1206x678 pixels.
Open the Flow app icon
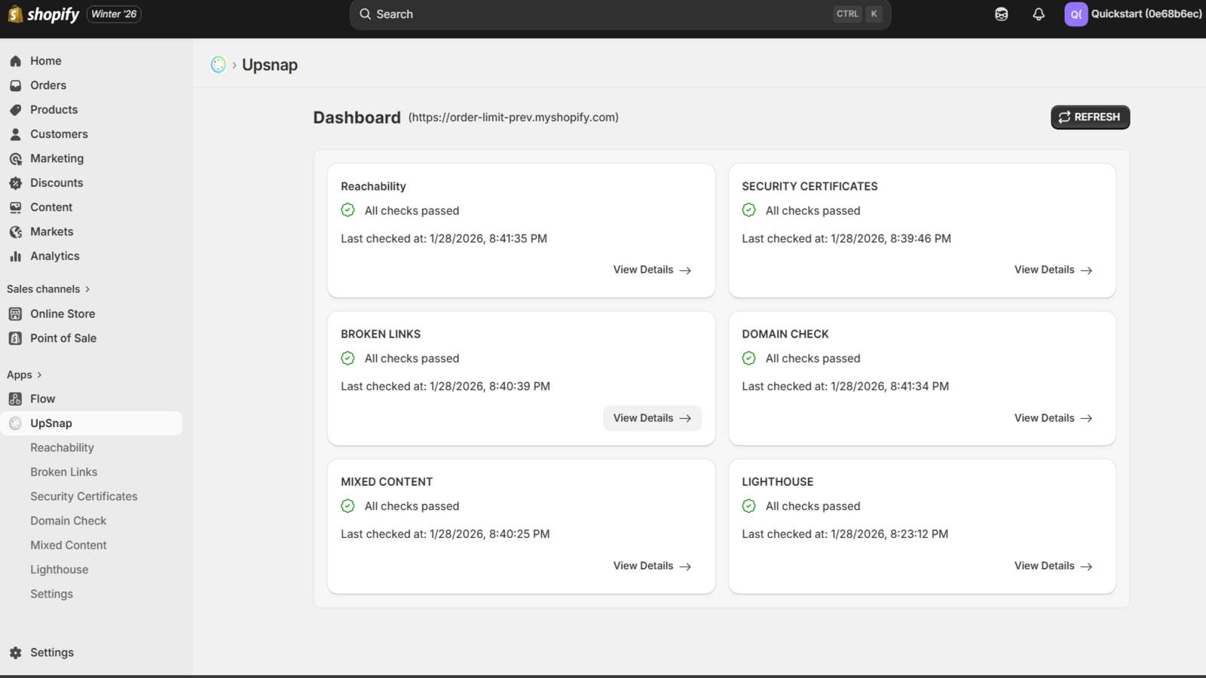pos(15,399)
